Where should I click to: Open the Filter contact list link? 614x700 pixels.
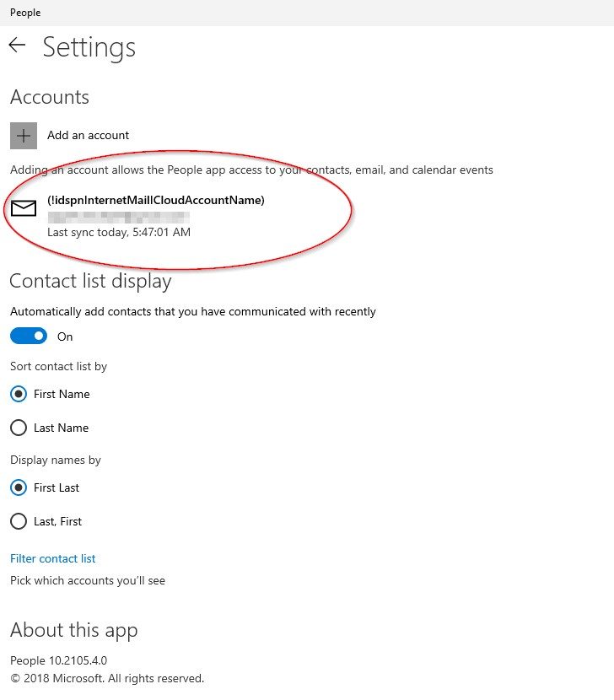click(x=53, y=558)
